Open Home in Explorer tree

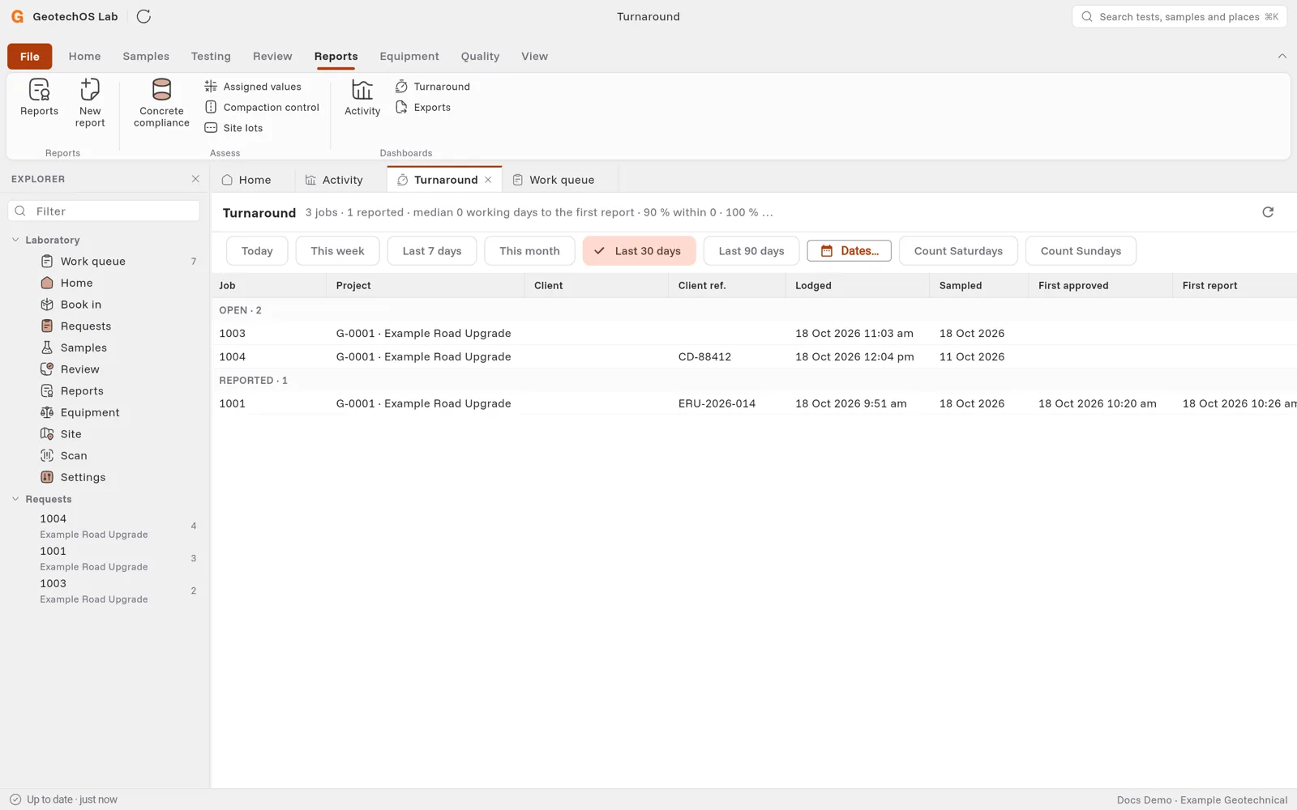[105, 283]
